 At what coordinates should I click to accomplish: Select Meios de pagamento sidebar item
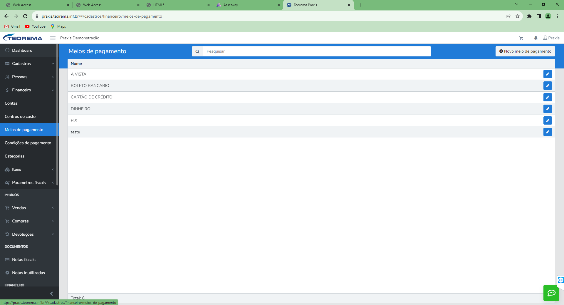(28, 130)
